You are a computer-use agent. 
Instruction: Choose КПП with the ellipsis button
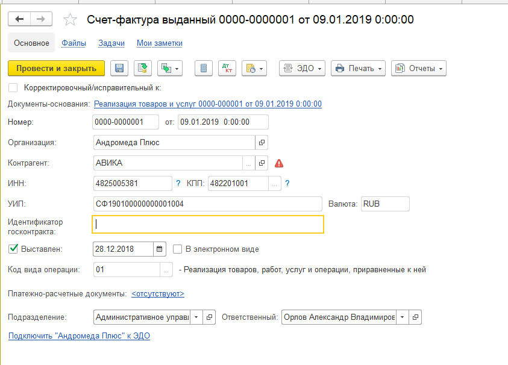tap(274, 183)
